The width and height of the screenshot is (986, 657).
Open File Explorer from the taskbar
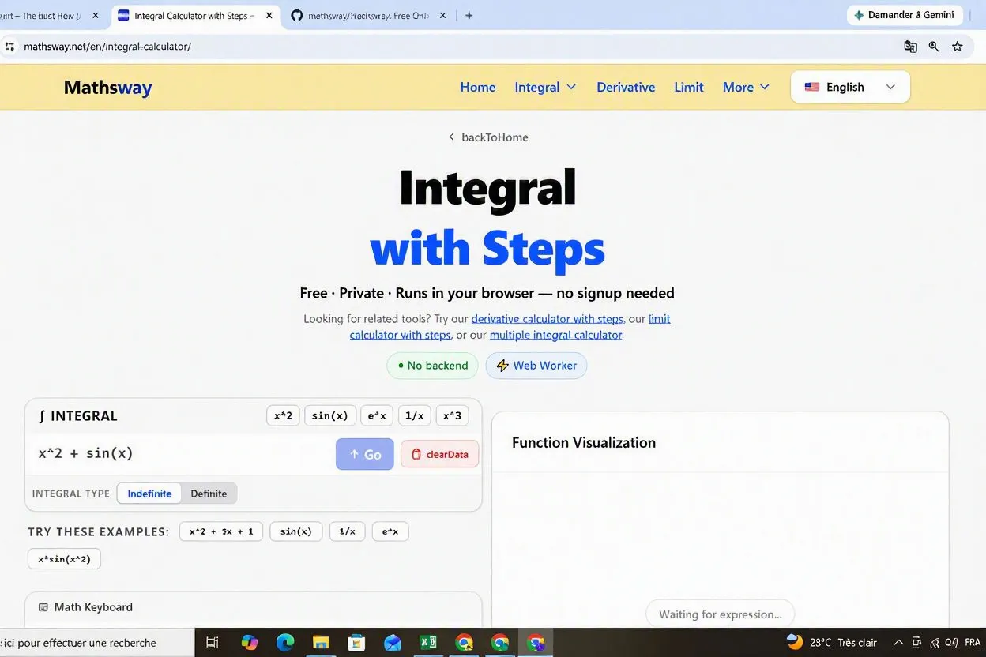[x=321, y=642]
